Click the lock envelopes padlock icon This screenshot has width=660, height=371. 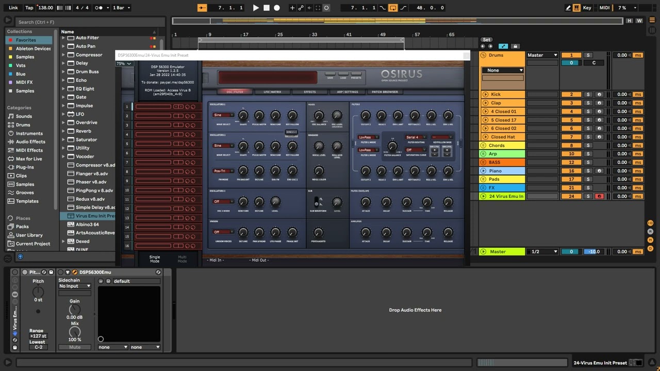pos(515,46)
